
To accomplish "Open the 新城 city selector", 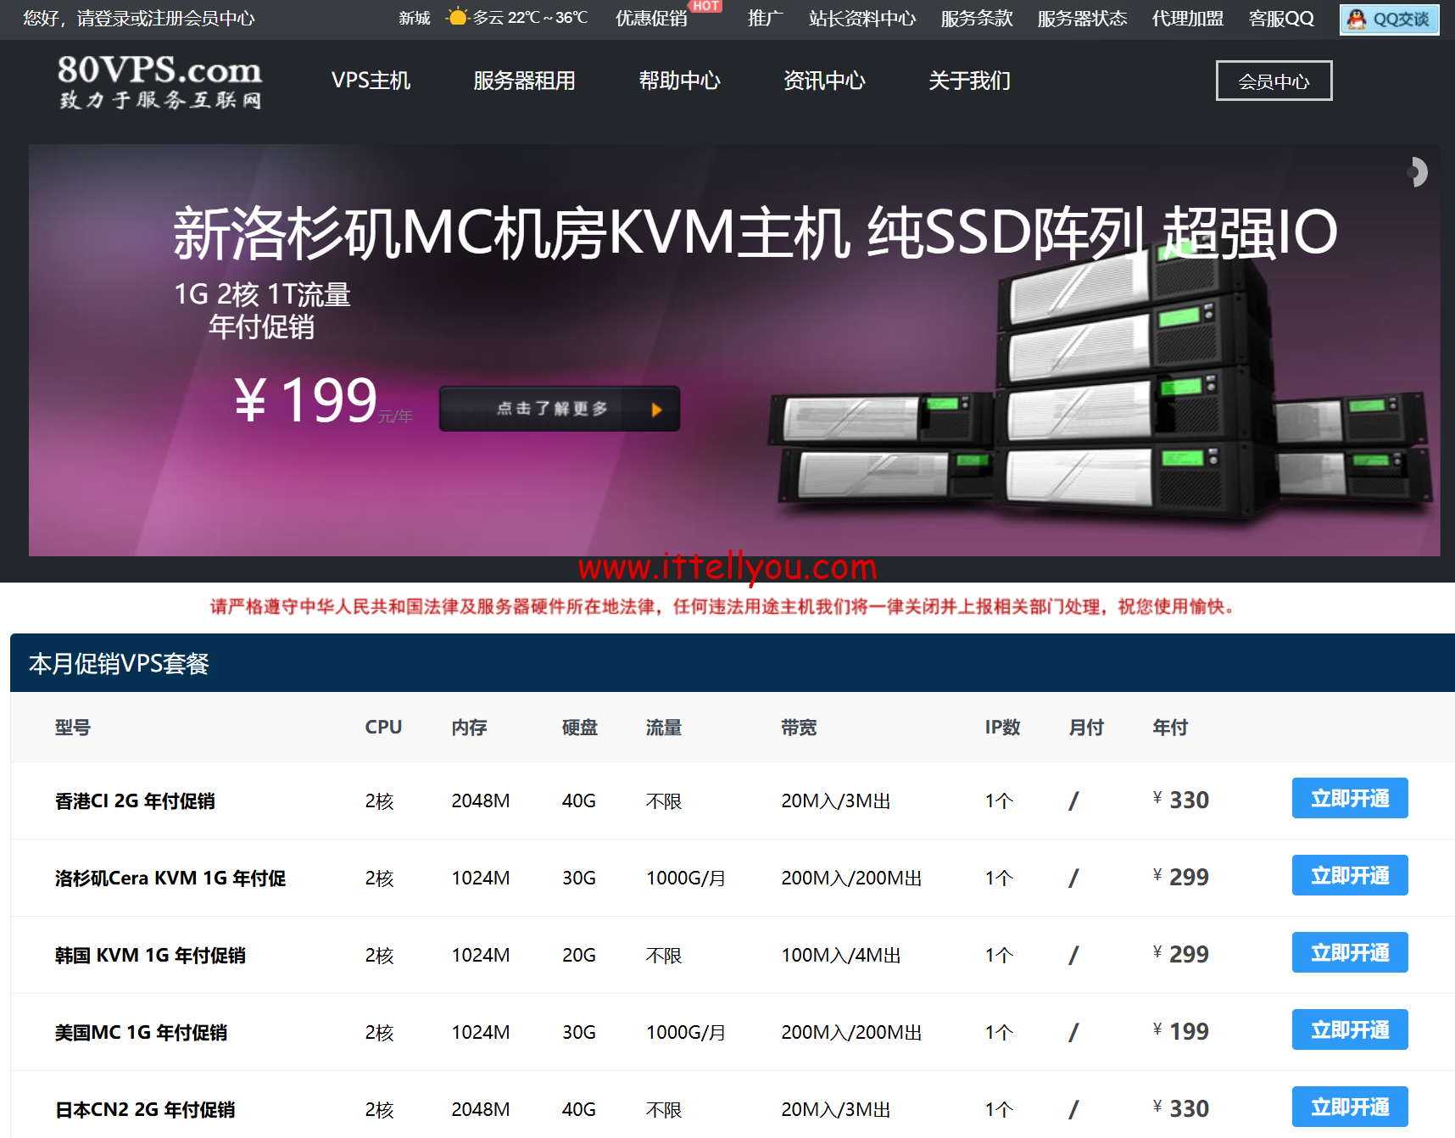I will coord(414,18).
